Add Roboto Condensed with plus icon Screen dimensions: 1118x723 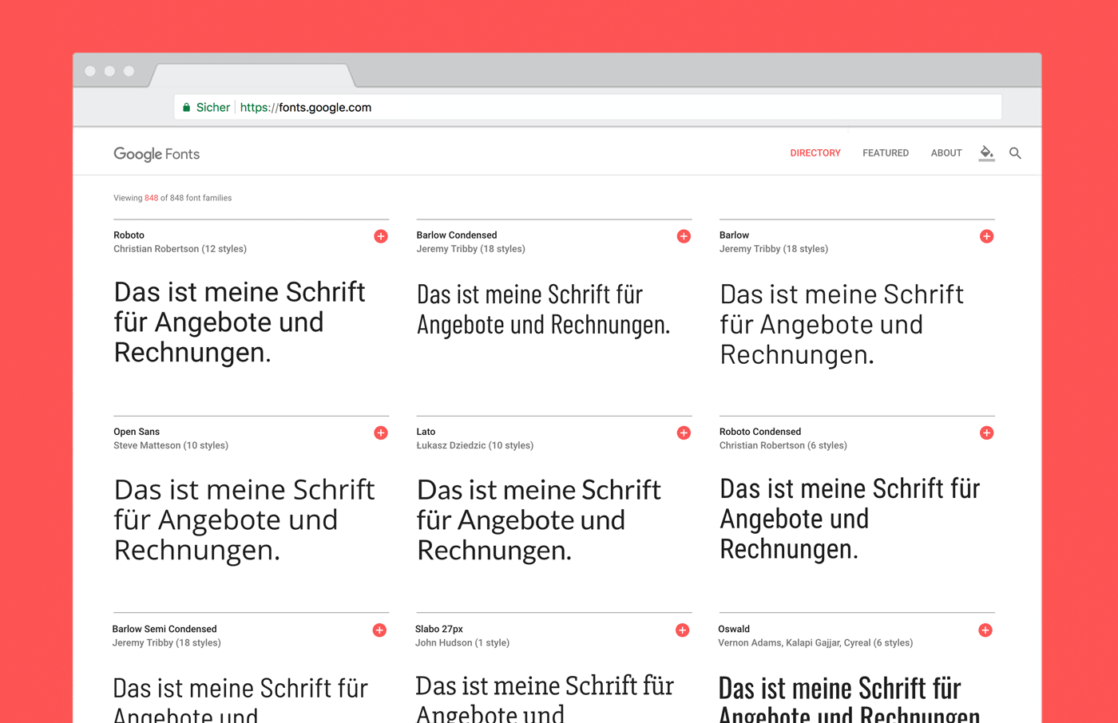(x=986, y=433)
